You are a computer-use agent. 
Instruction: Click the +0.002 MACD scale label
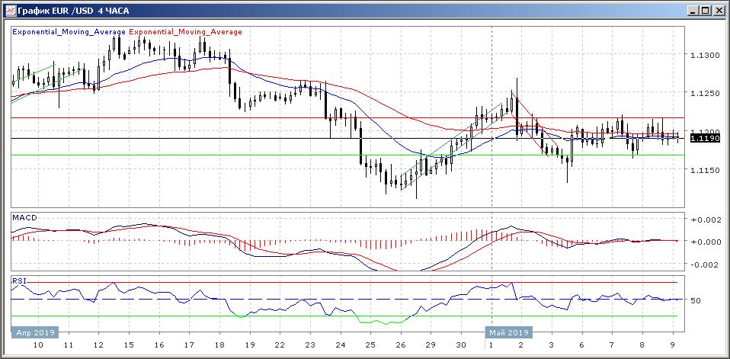tap(704, 220)
